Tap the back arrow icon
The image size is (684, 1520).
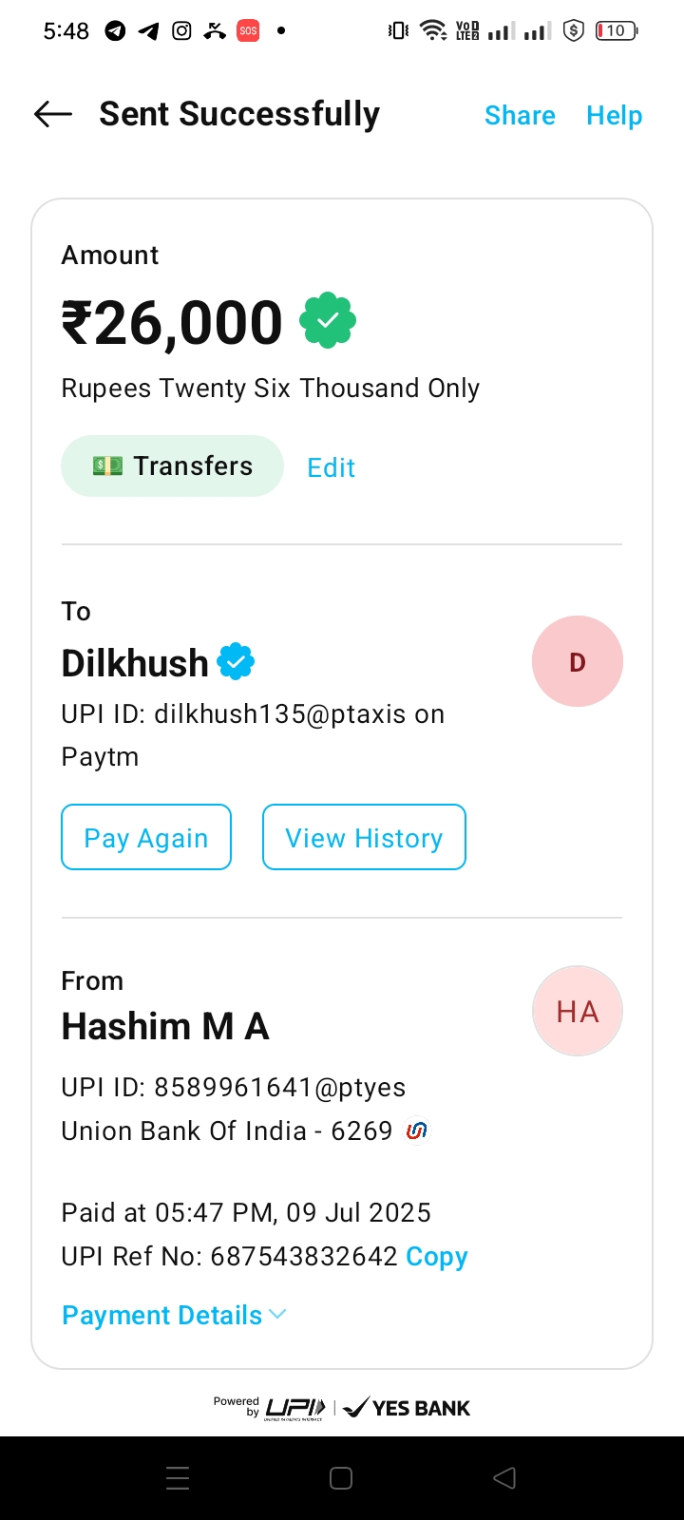(x=53, y=115)
